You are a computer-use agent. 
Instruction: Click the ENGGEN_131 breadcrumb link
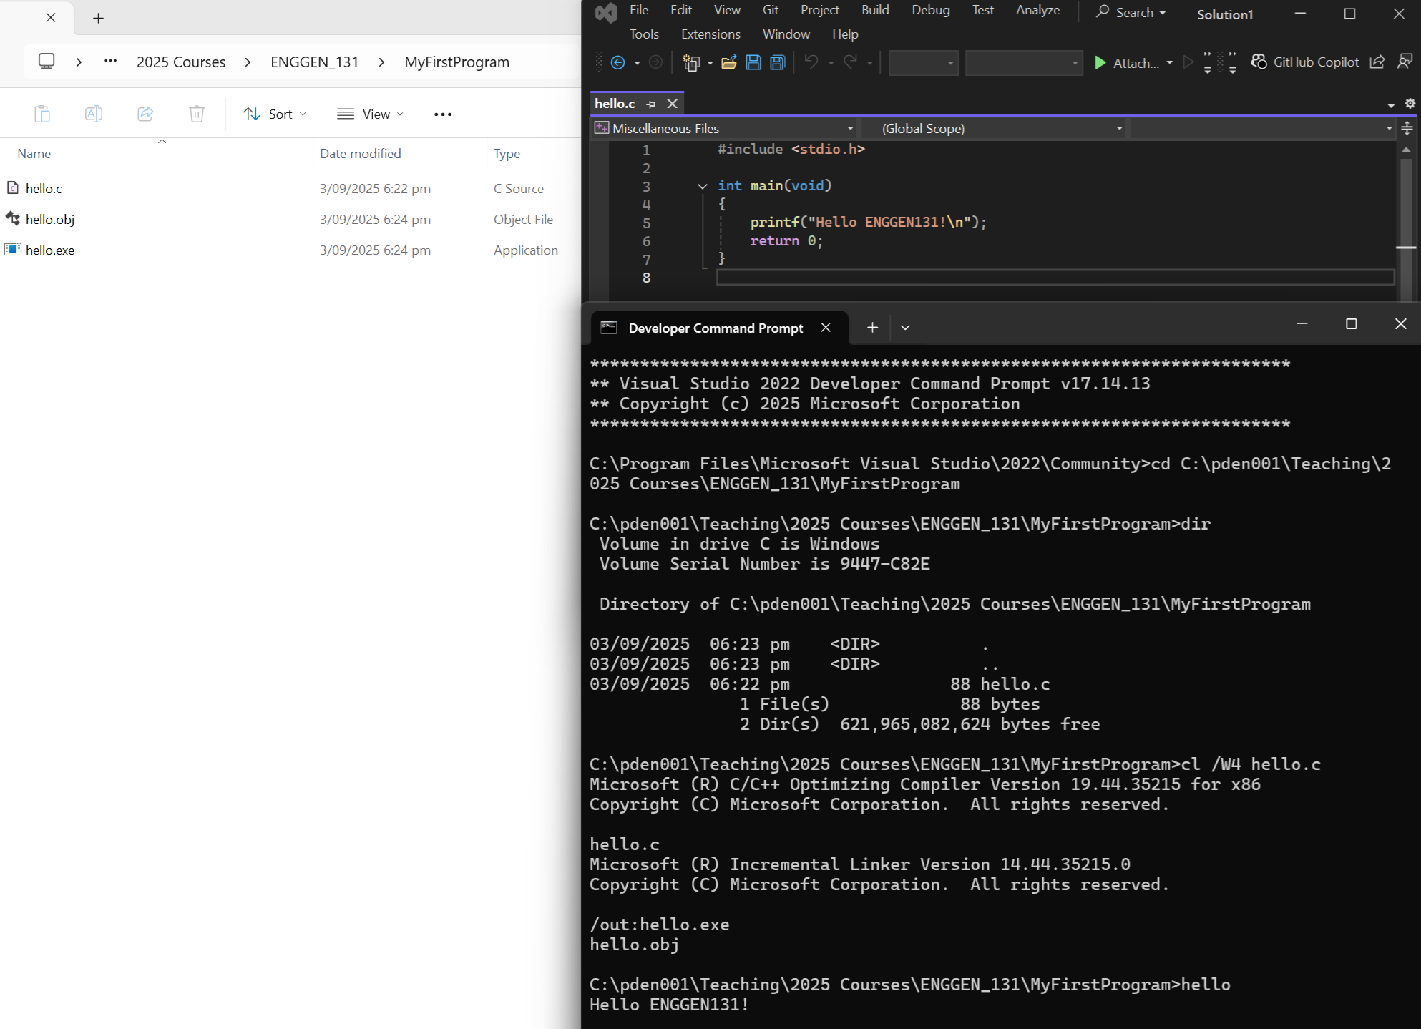[x=314, y=62]
